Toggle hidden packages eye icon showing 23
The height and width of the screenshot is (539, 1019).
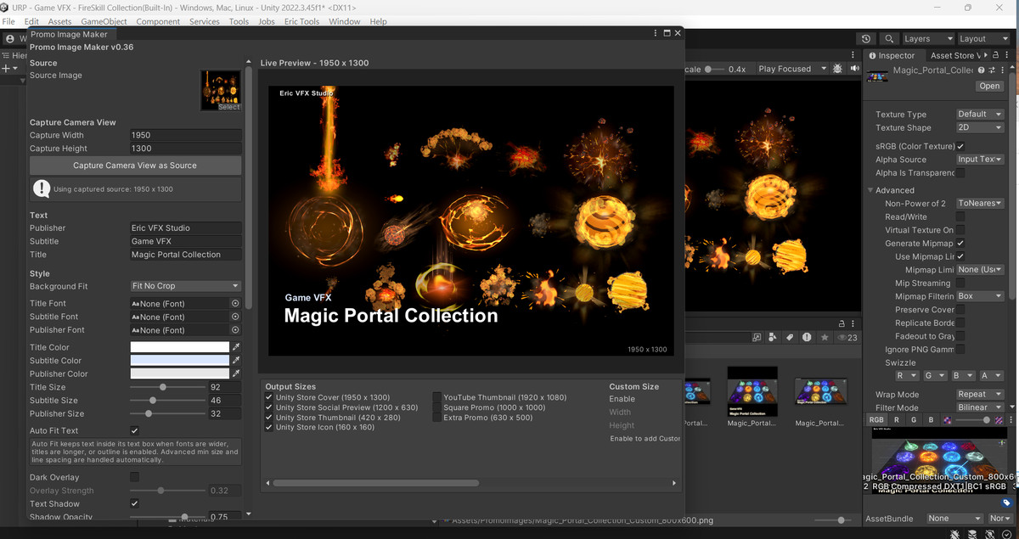(847, 337)
